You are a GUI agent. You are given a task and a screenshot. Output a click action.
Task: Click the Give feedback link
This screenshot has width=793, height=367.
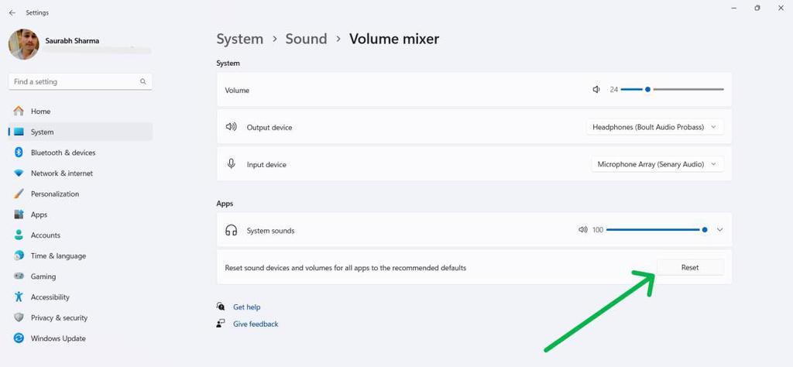click(256, 324)
